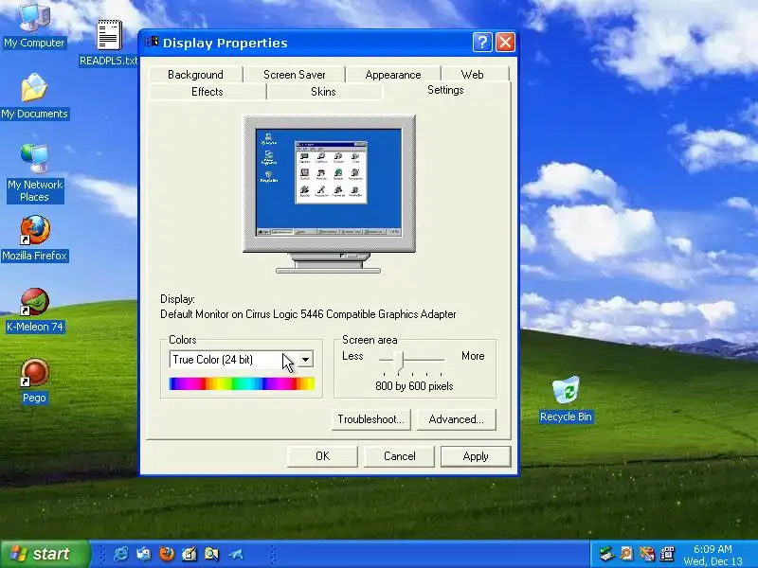This screenshot has height=568, width=758.
Task: Confirm with the OK button
Action: tap(322, 456)
